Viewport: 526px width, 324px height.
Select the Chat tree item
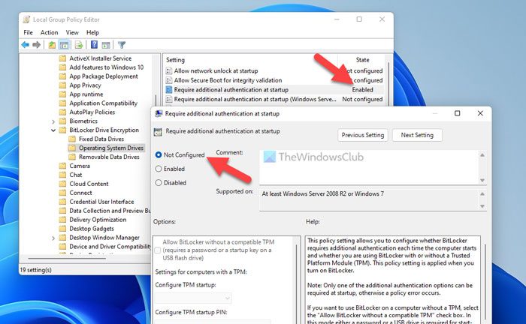click(x=76, y=175)
